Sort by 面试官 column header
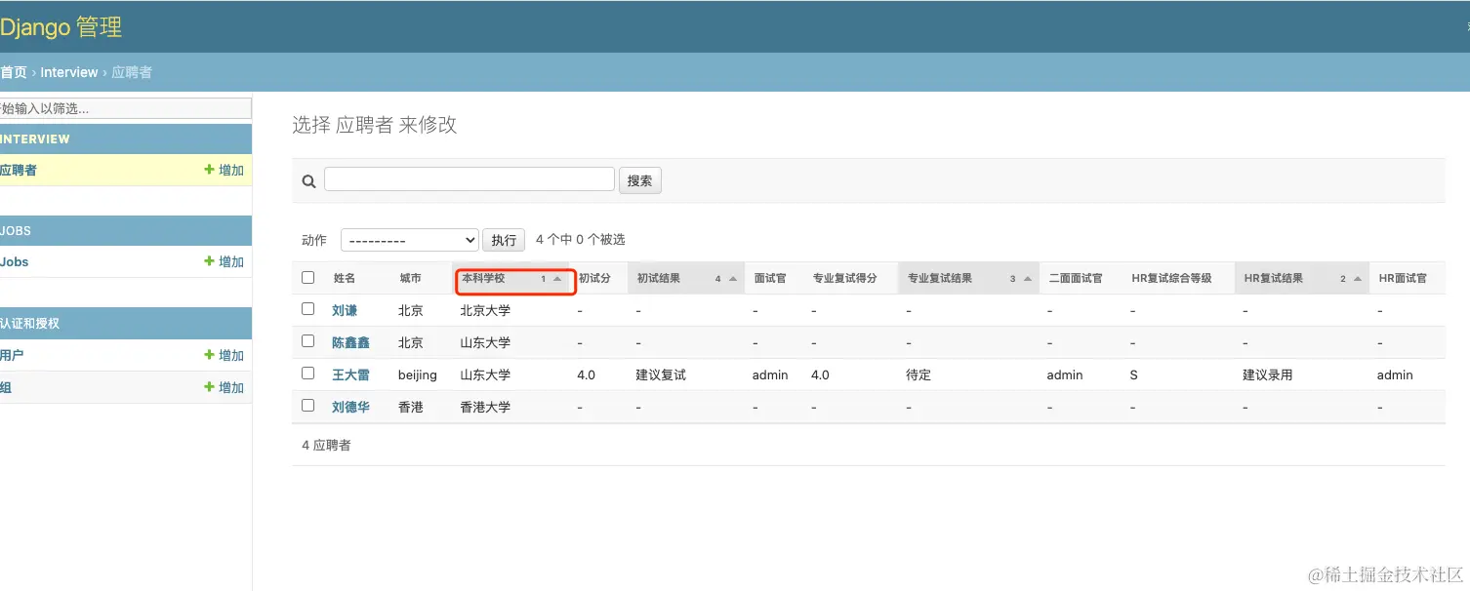 click(770, 278)
